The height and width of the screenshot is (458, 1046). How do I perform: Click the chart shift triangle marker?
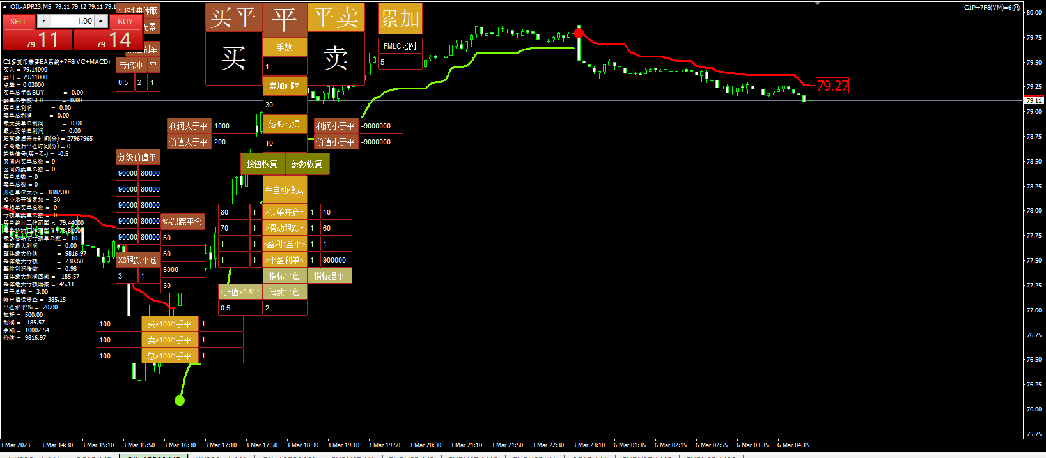click(817, 4)
